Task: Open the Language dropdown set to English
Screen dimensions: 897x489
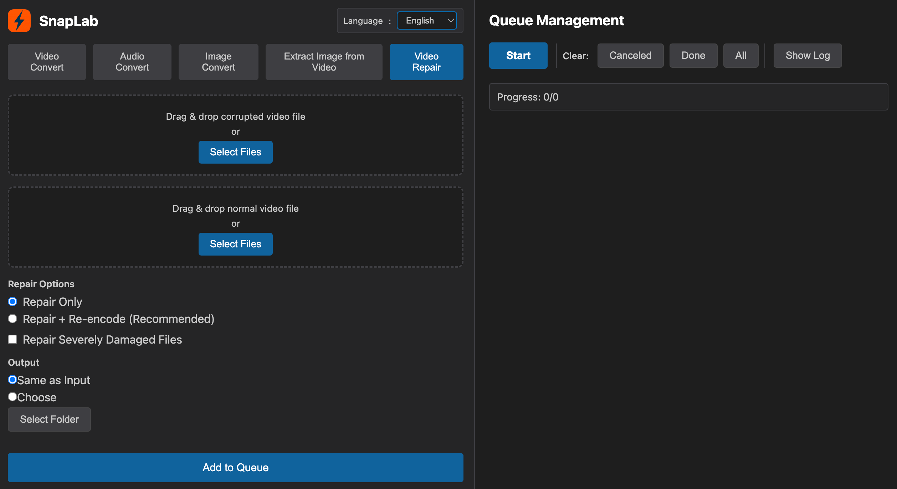Action: (x=427, y=21)
